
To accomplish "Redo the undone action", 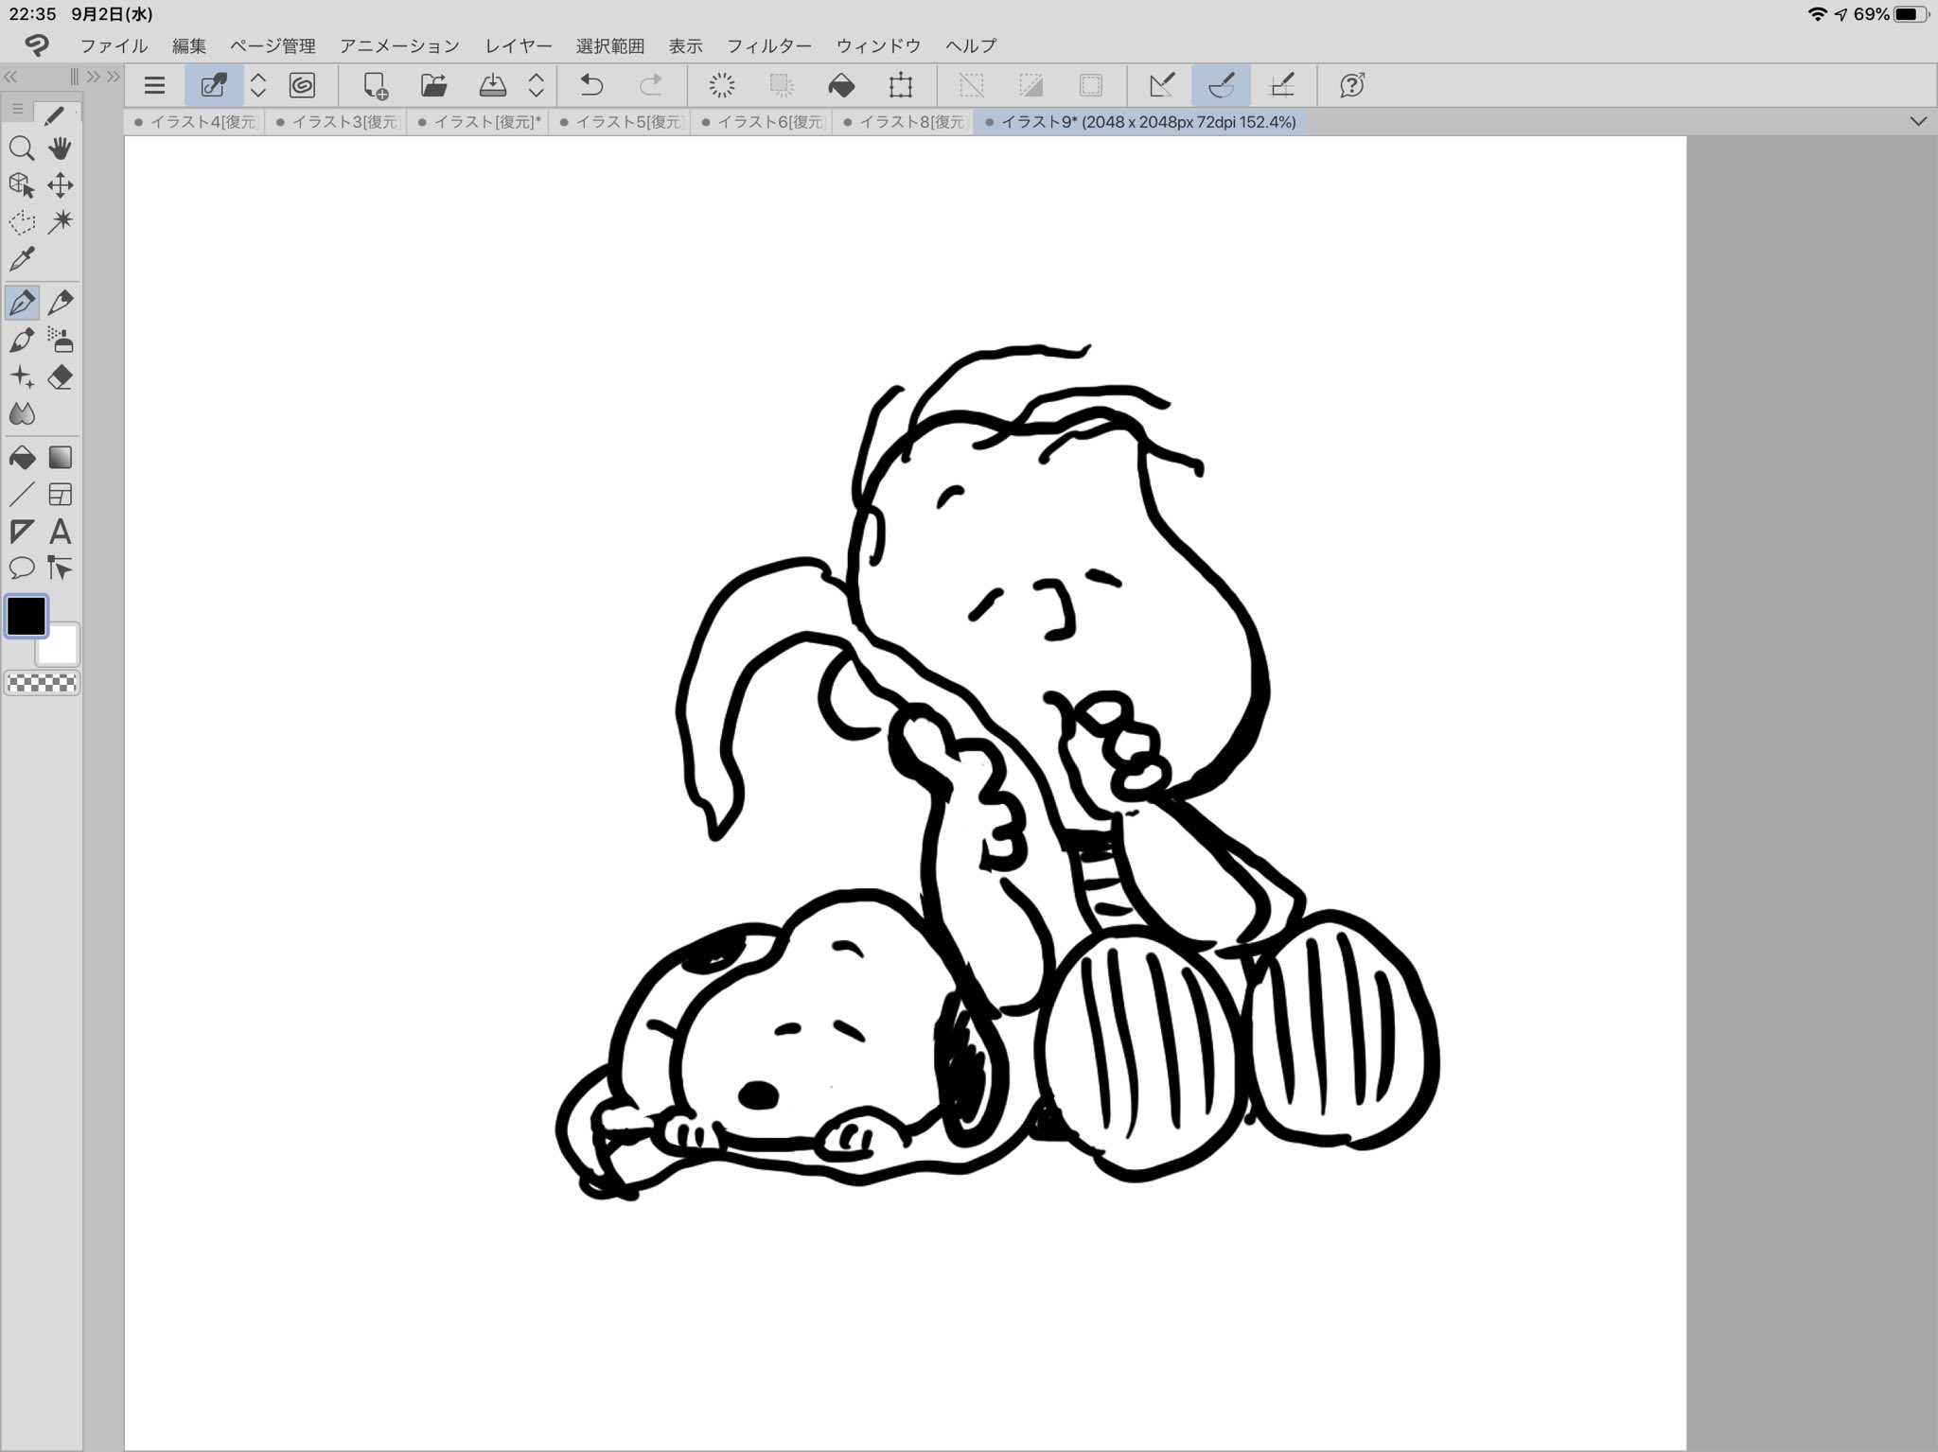I will coord(650,86).
